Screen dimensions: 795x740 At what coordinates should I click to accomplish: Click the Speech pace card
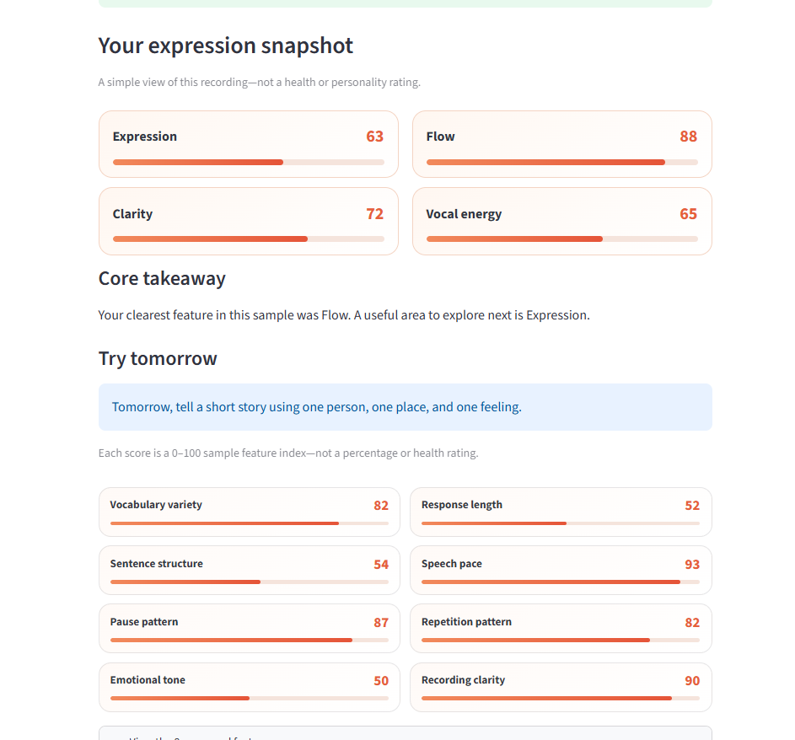(x=561, y=571)
